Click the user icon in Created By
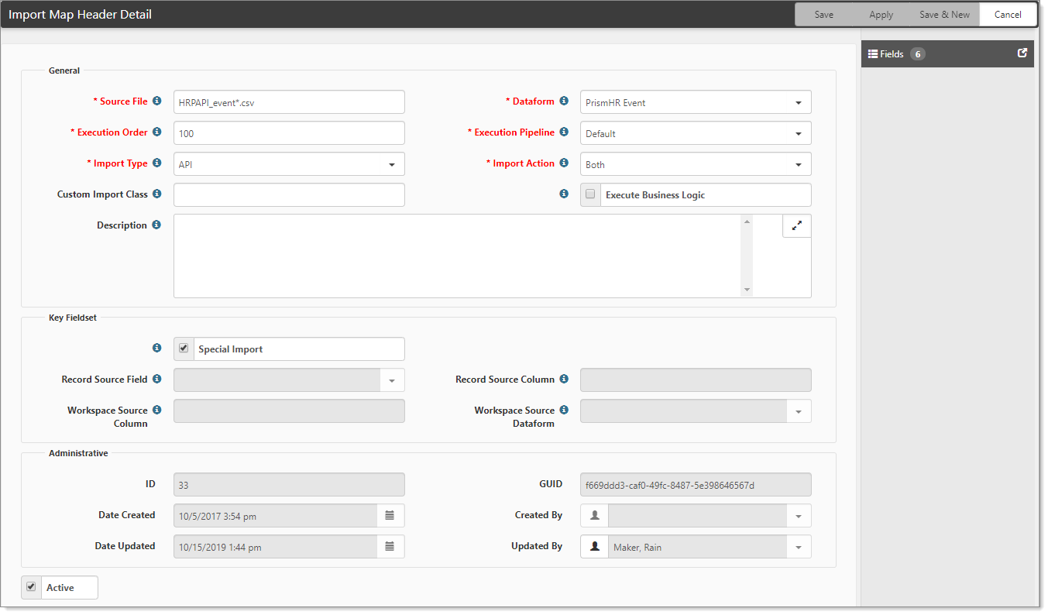This screenshot has height=615, width=1048. point(595,515)
